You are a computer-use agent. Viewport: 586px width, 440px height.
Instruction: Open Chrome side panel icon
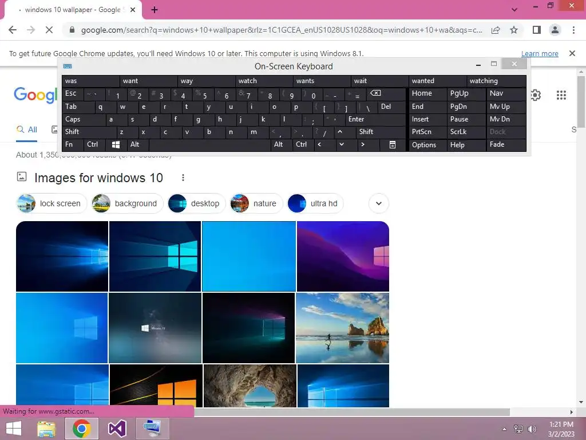(537, 30)
